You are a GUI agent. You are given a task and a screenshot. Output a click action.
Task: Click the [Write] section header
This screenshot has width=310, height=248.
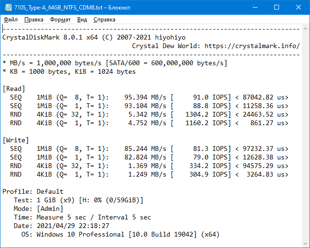pyautogui.click(x=16, y=140)
